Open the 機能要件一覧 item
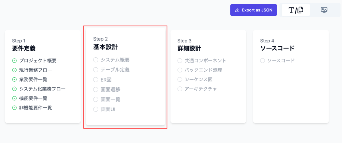This screenshot has height=143, width=342. pos(33,98)
